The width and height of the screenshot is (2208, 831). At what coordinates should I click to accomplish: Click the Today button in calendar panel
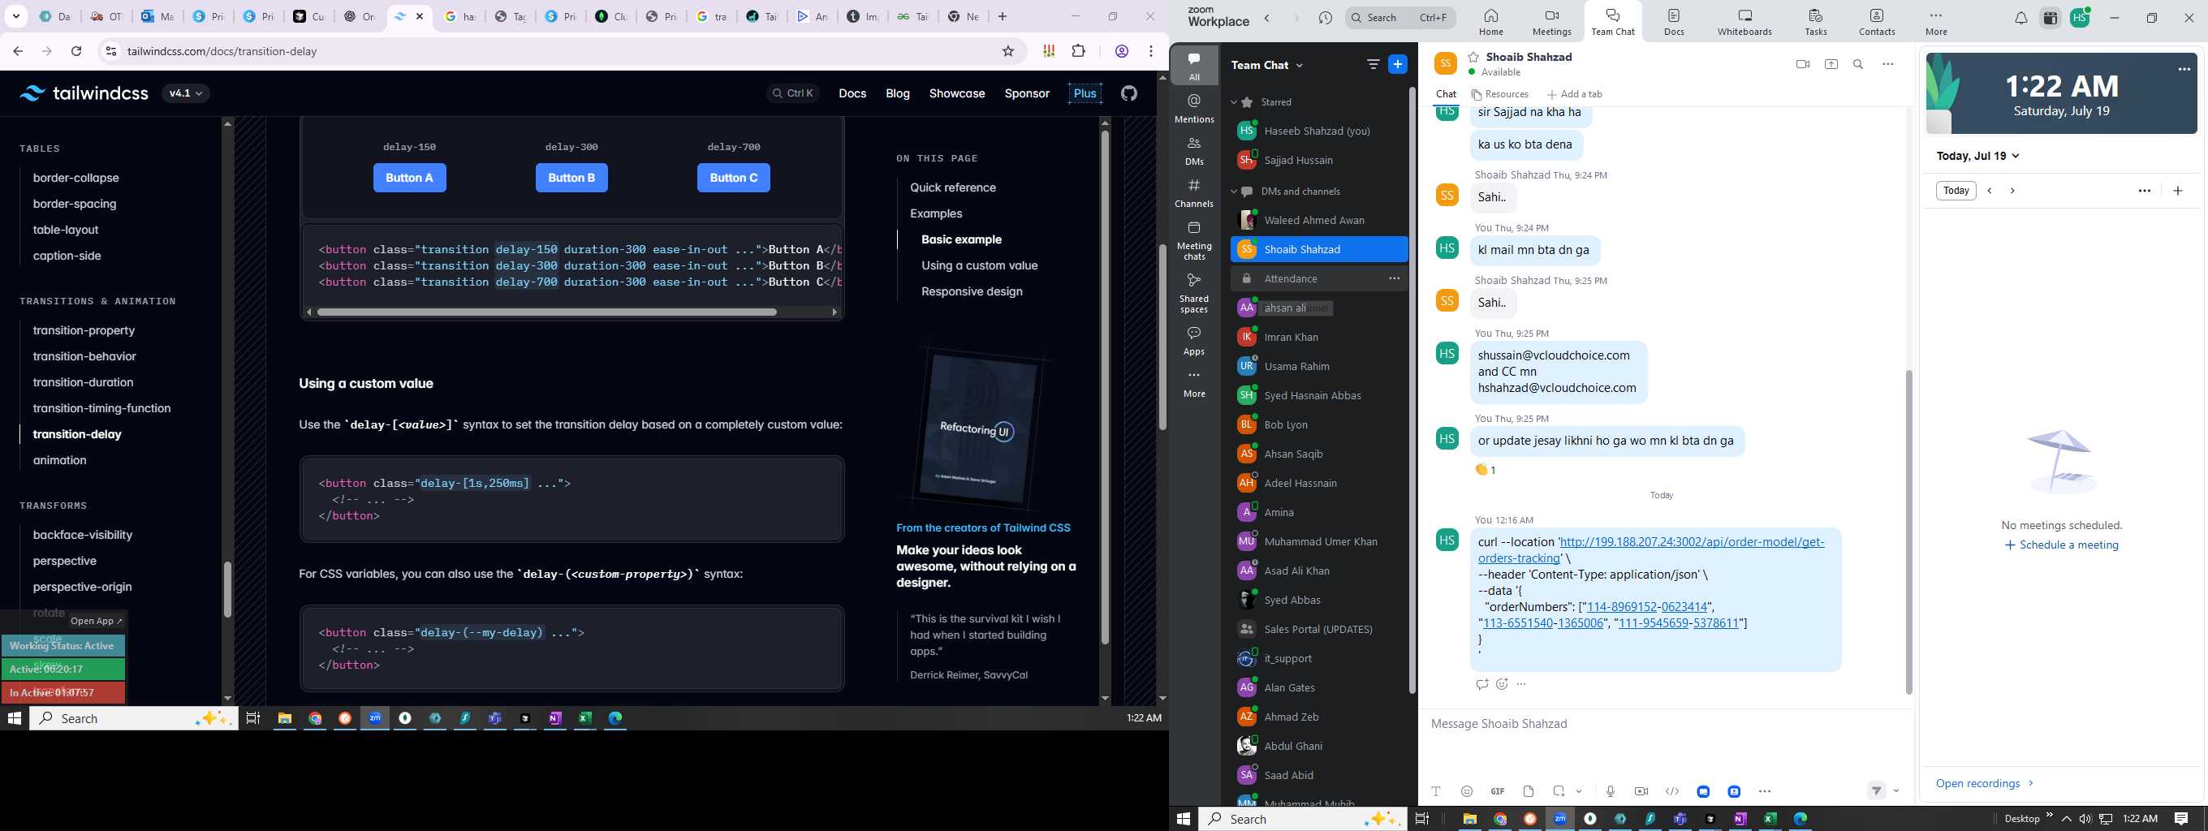tap(1956, 191)
